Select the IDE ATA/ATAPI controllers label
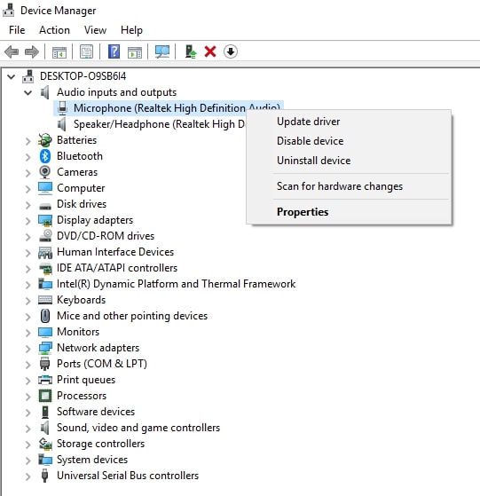 (117, 268)
